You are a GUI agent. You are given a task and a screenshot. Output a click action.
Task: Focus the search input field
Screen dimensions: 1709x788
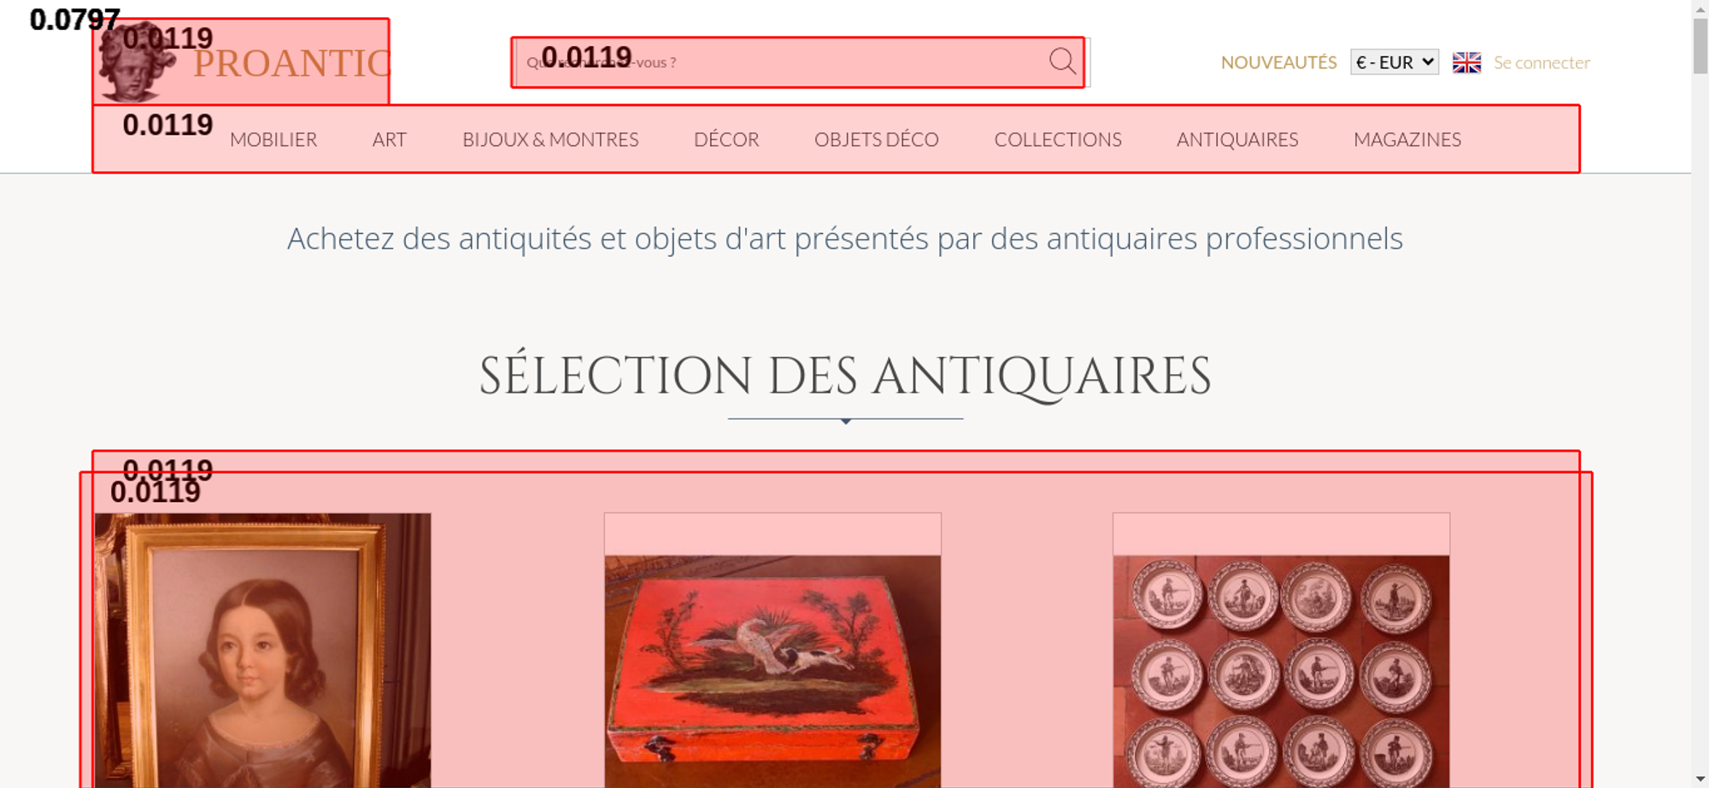click(x=782, y=62)
